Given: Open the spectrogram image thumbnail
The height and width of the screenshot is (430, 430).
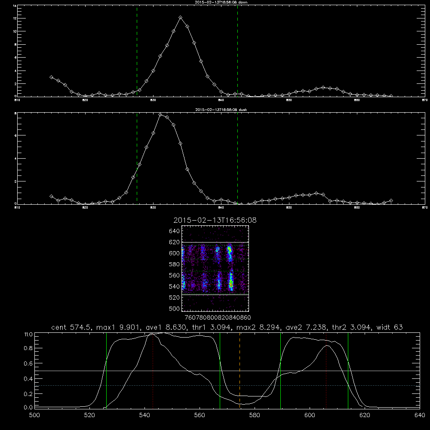Looking at the screenshot, I should (215, 268).
